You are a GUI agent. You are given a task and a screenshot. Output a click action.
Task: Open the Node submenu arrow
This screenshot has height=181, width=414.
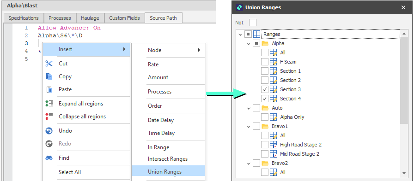point(199,50)
